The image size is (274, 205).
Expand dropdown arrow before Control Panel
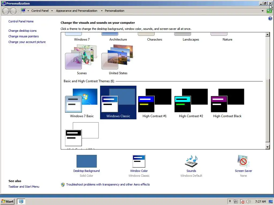(x=28, y=11)
